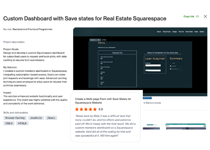Select the JavaScript skill tag
Image resolution: width=210 pixels, height=150 pixels.
coord(36,118)
